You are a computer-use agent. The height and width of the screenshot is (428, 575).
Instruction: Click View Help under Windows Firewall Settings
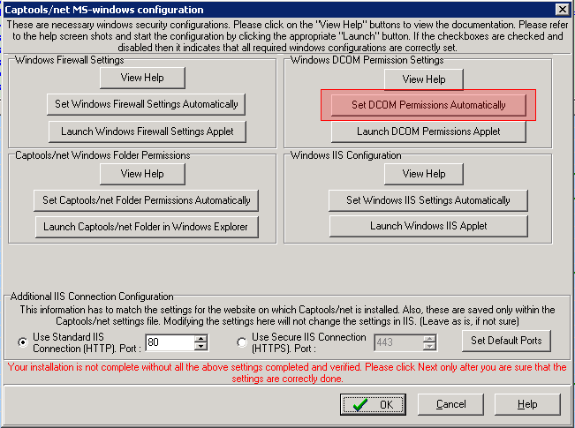142,78
